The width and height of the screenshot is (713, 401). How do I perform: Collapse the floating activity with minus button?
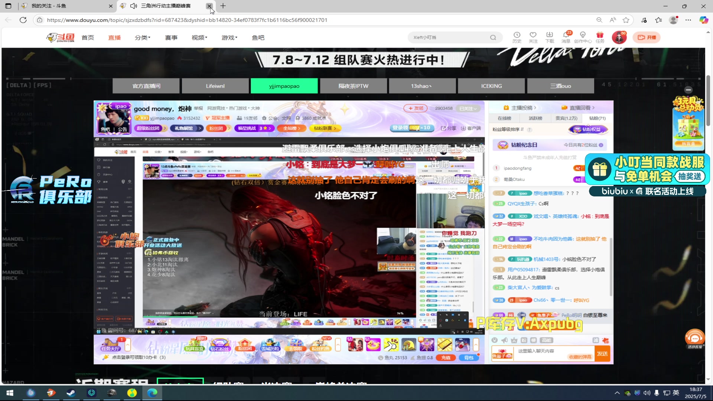click(x=688, y=89)
